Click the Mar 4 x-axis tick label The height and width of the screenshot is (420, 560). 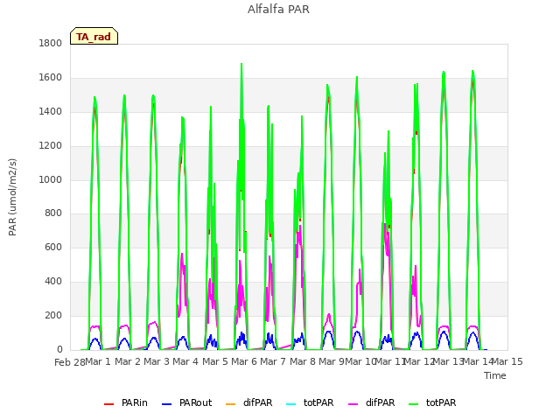185,361
